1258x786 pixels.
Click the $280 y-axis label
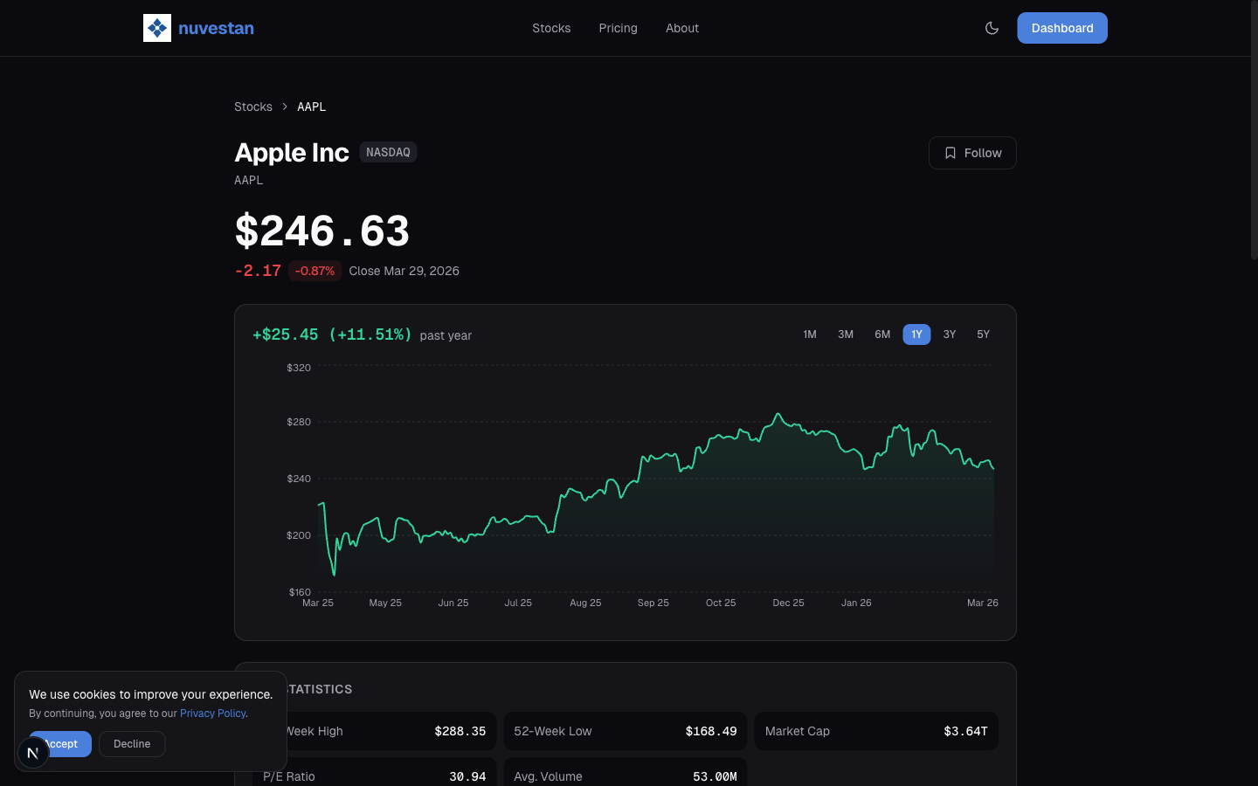coord(299,422)
